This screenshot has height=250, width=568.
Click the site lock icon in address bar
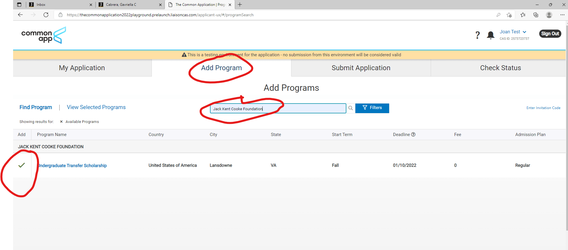(60, 15)
